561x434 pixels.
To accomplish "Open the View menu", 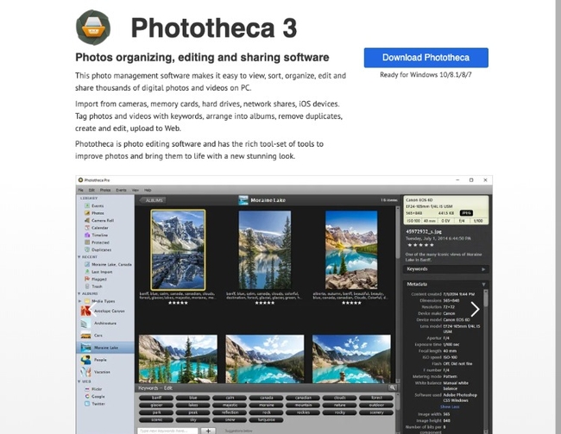I will 136,190.
